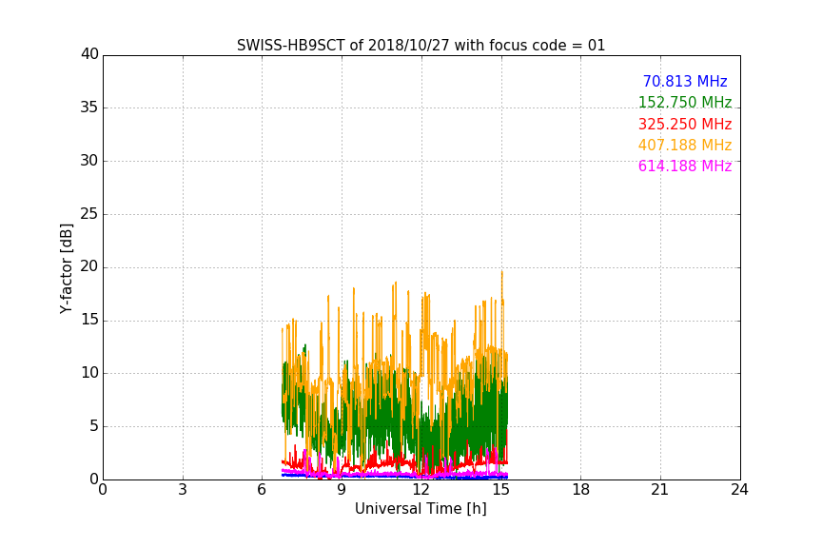Click the x-axis tick label 18

click(x=580, y=490)
